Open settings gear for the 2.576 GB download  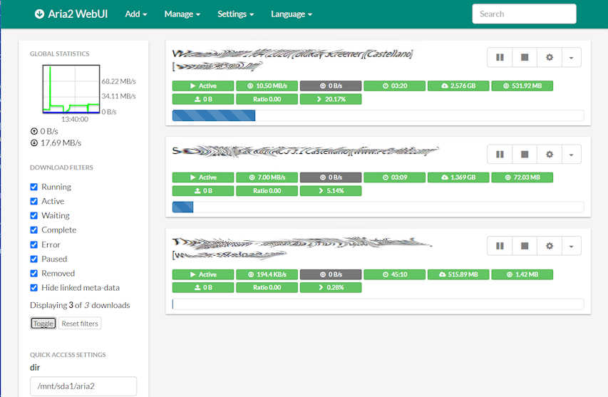coord(550,58)
